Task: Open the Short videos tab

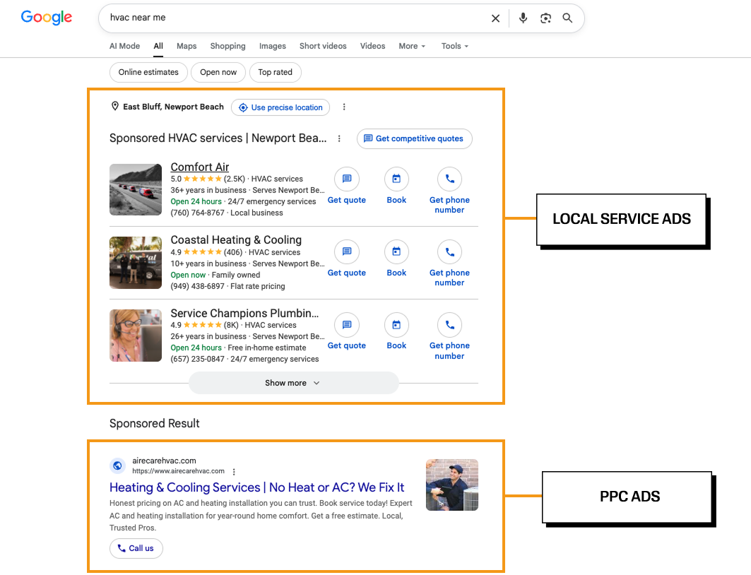Action: coord(323,46)
